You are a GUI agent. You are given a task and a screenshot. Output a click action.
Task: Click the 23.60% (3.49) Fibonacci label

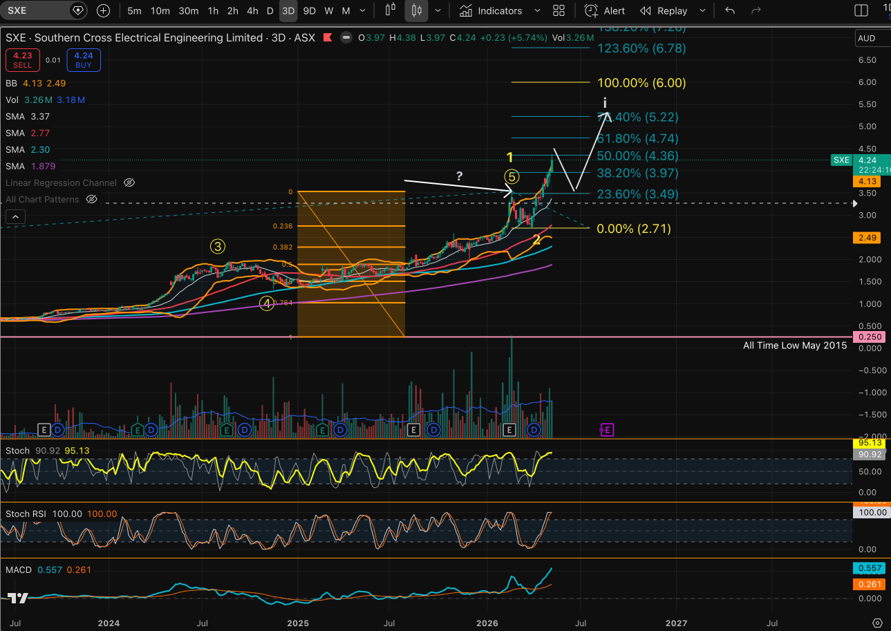coord(638,194)
